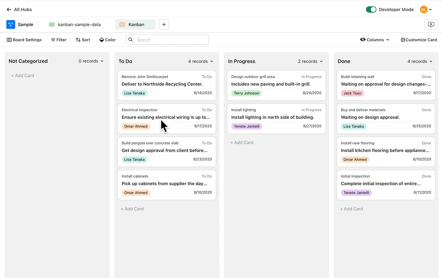Expand the To Do records dropdown
The image size is (442, 278).
(201, 61)
